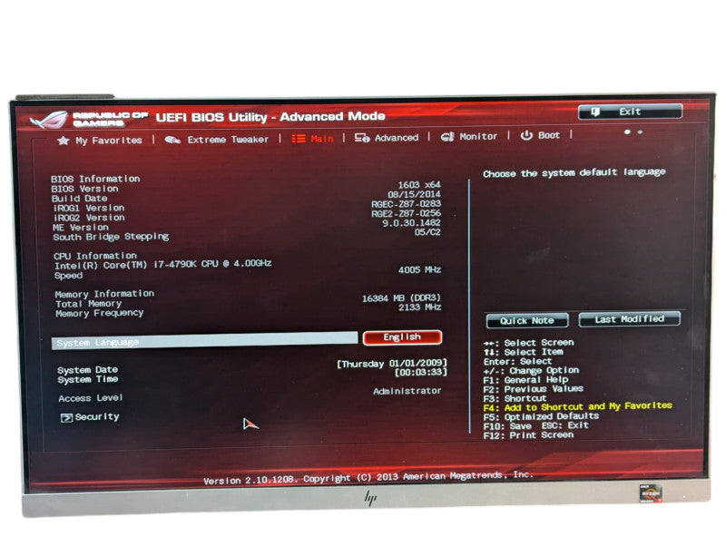Click the first page indicator dot
This screenshot has height=546, width=726.
point(627,132)
